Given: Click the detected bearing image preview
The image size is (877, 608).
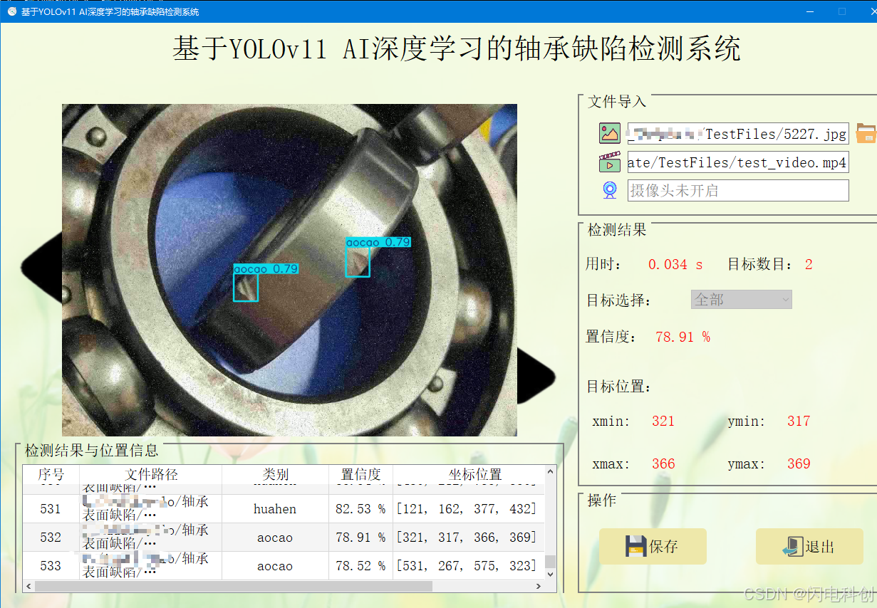Looking at the screenshot, I should click(x=289, y=270).
